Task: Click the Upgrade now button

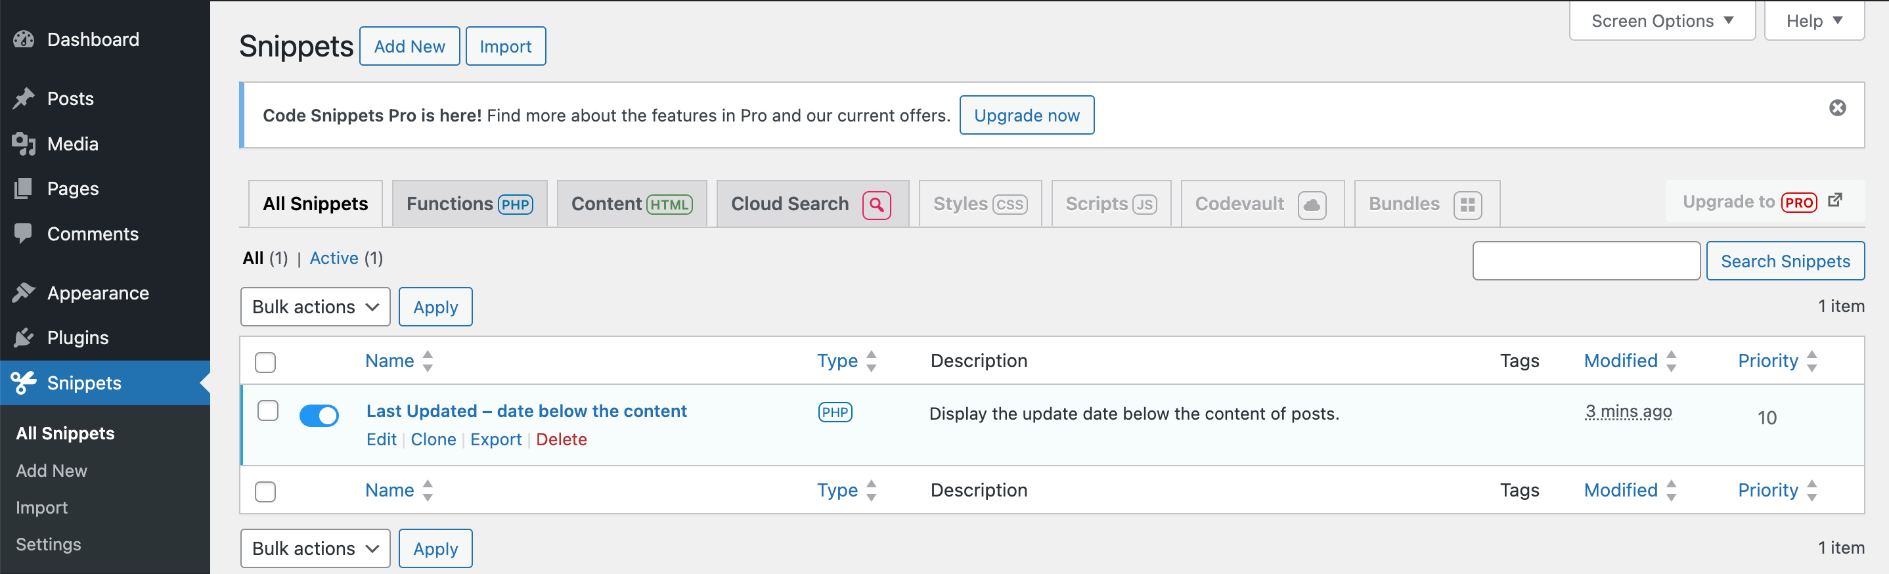Action: pyautogui.click(x=1027, y=115)
